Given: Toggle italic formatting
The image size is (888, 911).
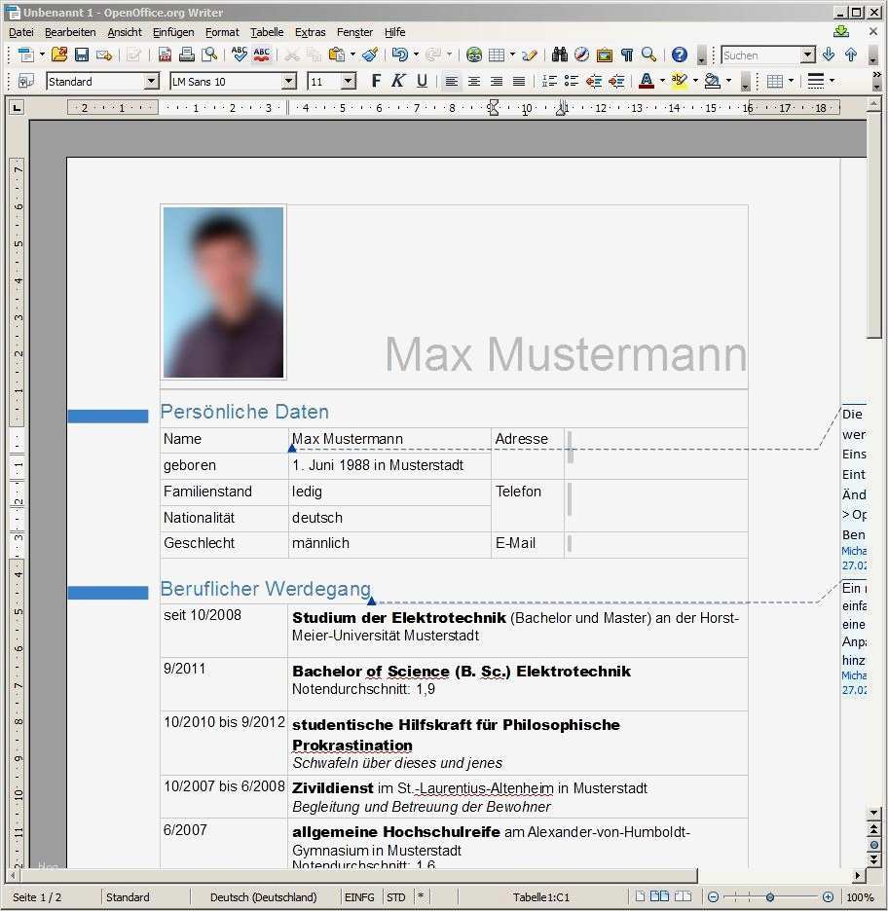Looking at the screenshot, I should pyautogui.click(x=397, y=80).
